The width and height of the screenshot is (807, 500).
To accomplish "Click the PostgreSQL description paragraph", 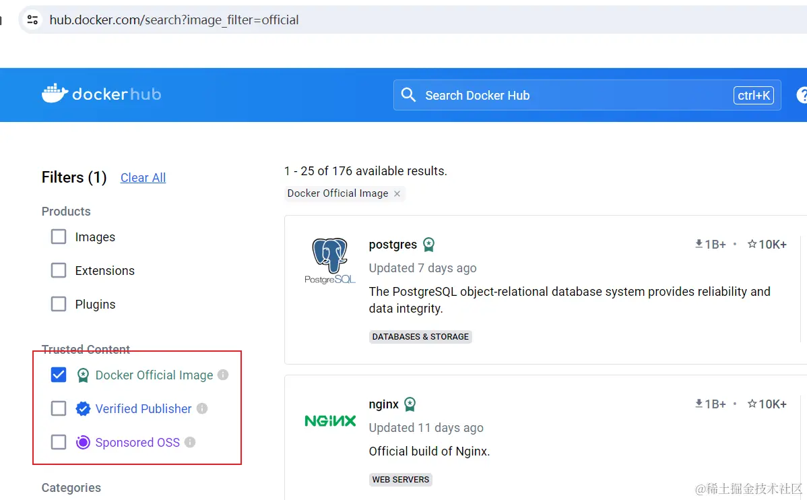I will [x=570, y=301].
